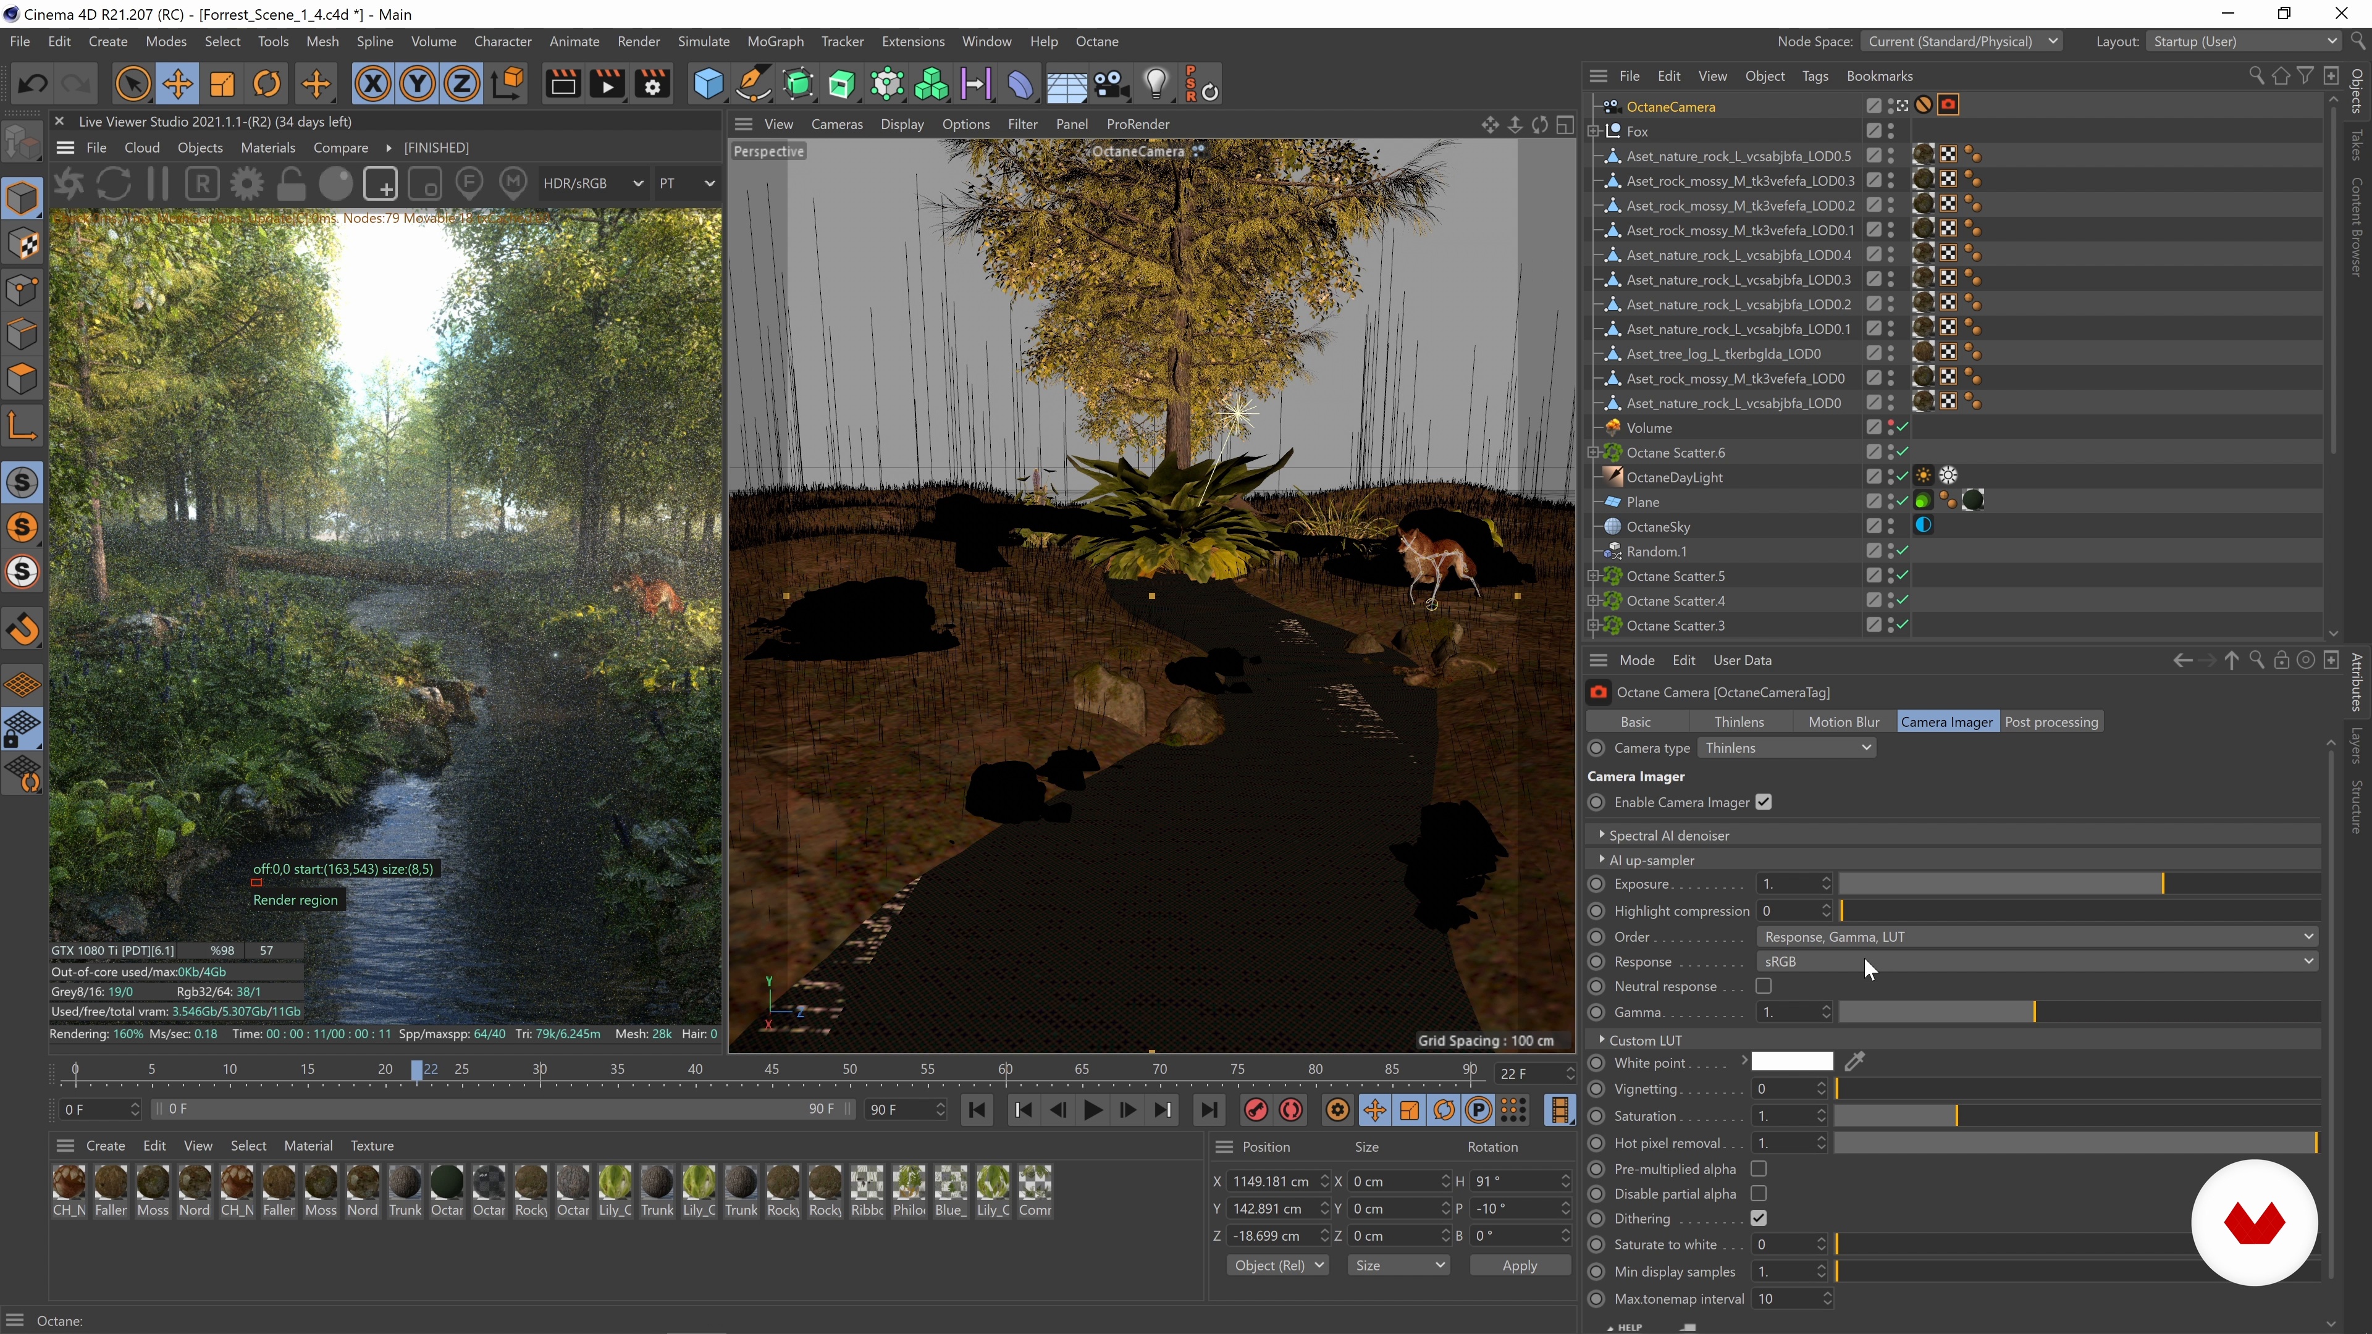Image resolution: width=2372 pixels, height=1334 pixels.
Task: Click the Apply button in coordinates
Action: 1520,1266
